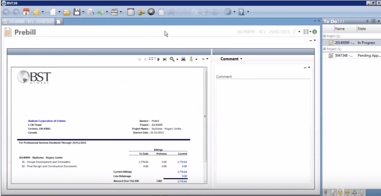The width and height of the screenshot is (381, 196).
Task: Collapse the Prebill group in To Do
Action: (324, 36)
